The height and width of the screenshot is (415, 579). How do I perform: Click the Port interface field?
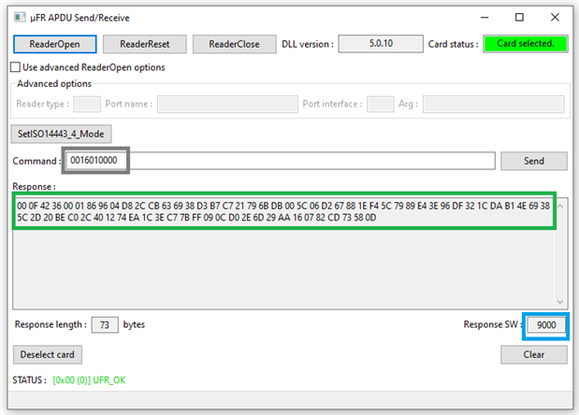pos(381,104)
